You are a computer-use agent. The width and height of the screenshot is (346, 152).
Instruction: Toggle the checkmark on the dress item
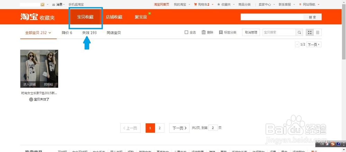tap(56, 53)
